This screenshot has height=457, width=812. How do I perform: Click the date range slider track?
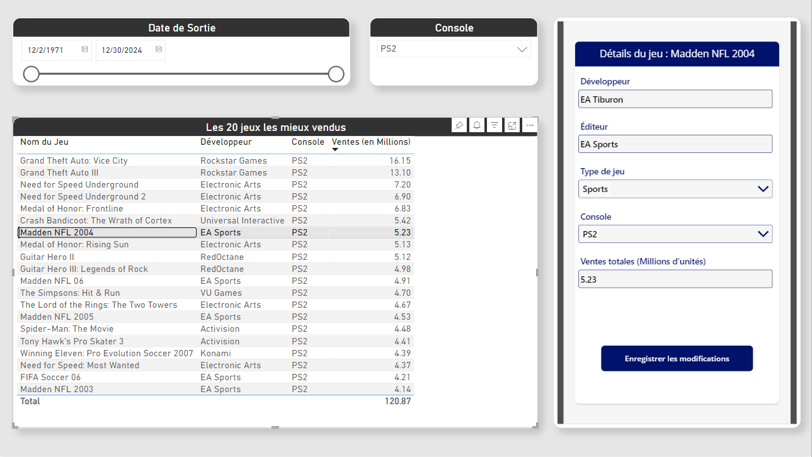pyautogui.click(x=184, y=74)
